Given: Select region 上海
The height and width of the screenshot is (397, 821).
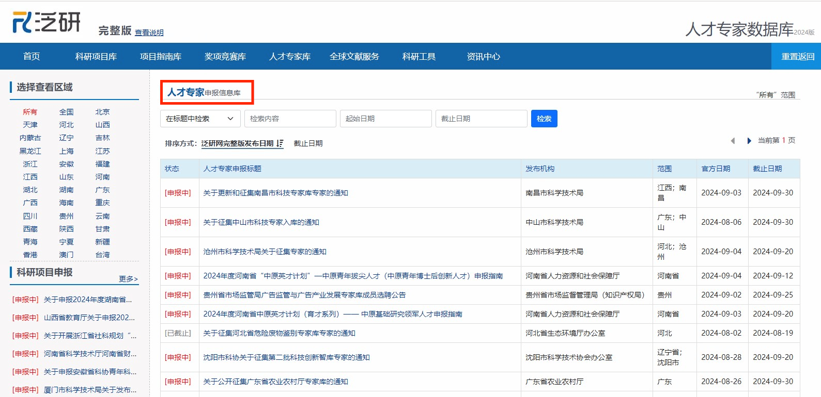Looking at the screenshot, I should pyautogui.click(x=66, y=151).
